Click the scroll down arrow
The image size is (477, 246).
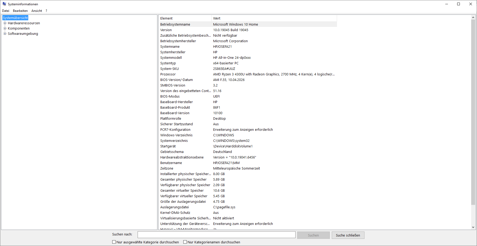click(473, 227)
